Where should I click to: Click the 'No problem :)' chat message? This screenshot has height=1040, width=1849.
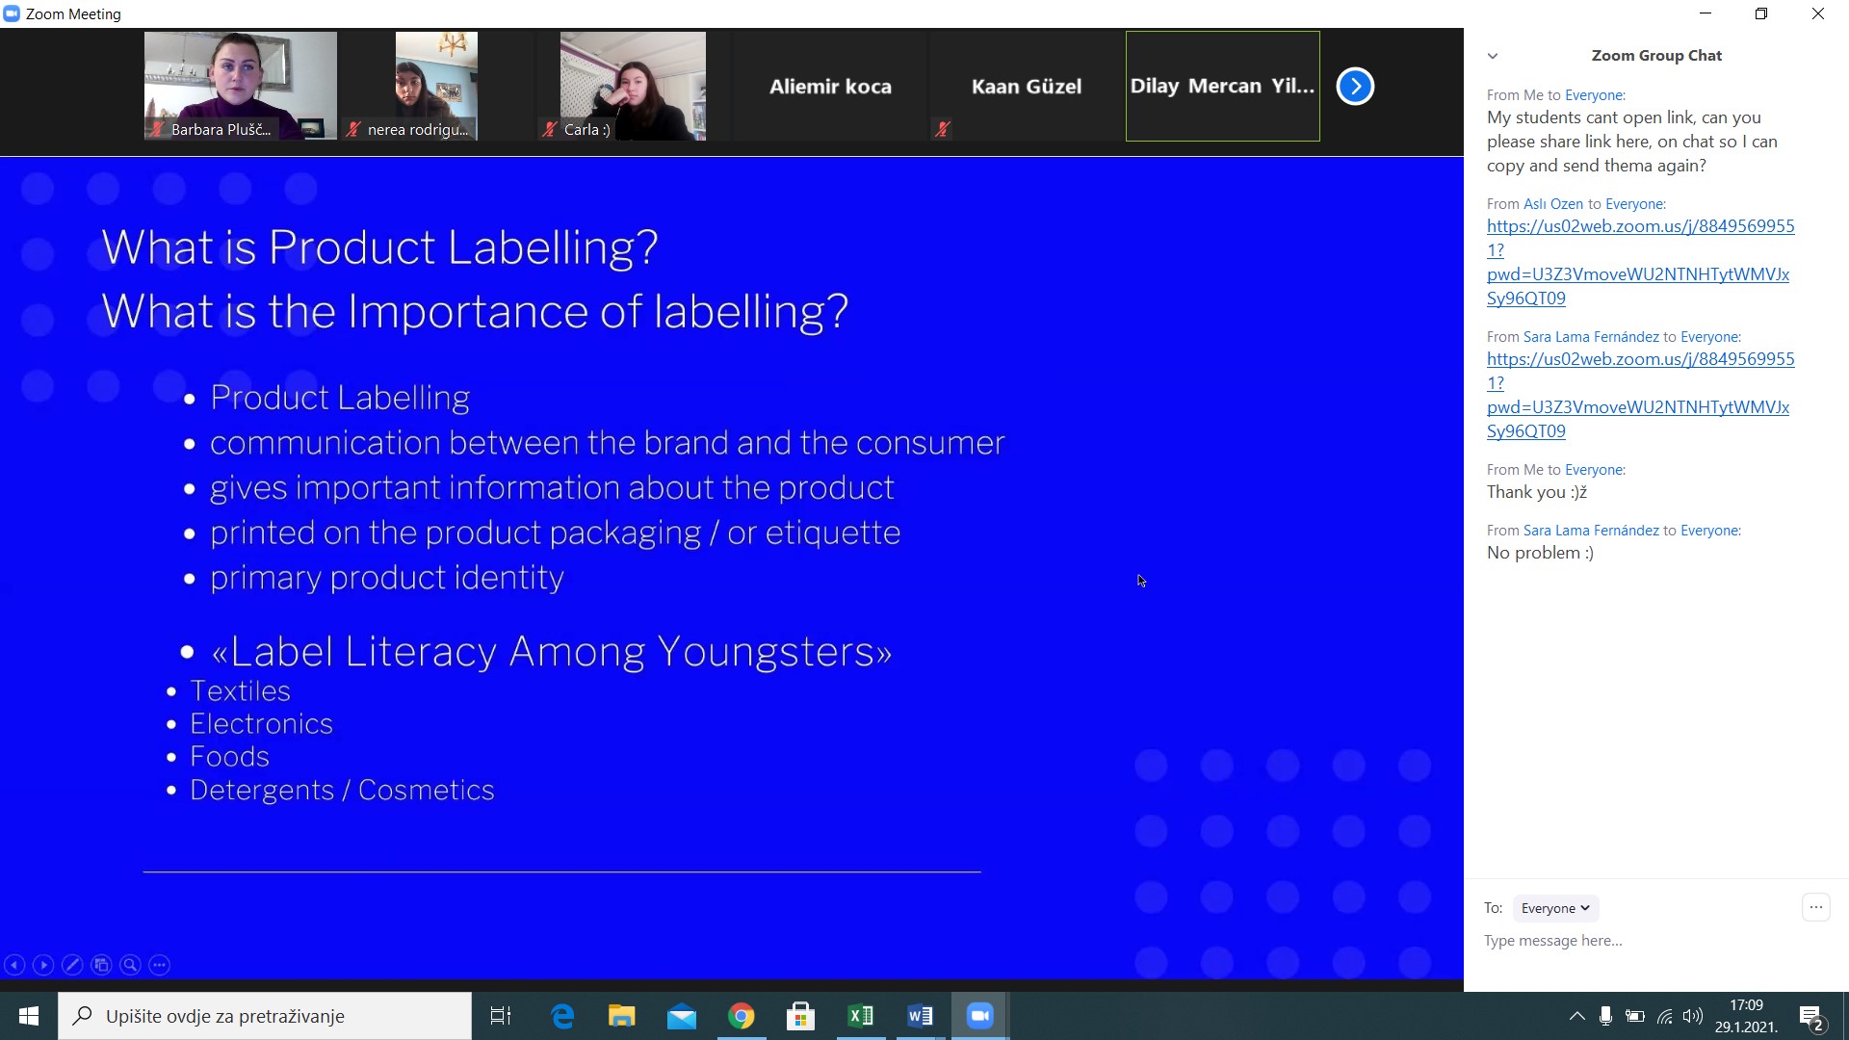1540,553
